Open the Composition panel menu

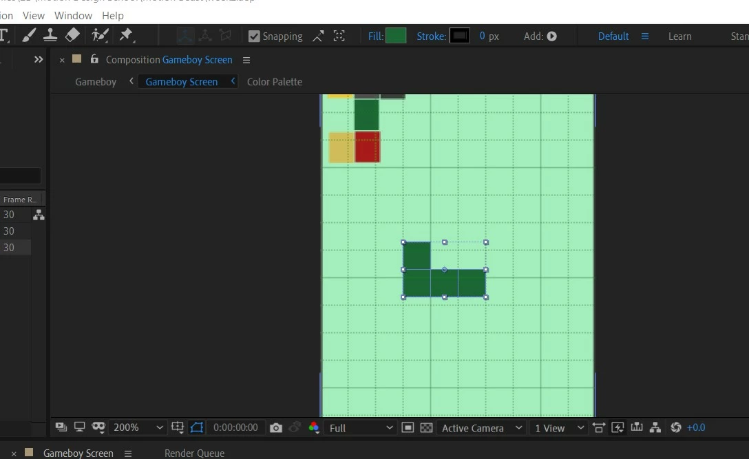[x=246, y=60]
